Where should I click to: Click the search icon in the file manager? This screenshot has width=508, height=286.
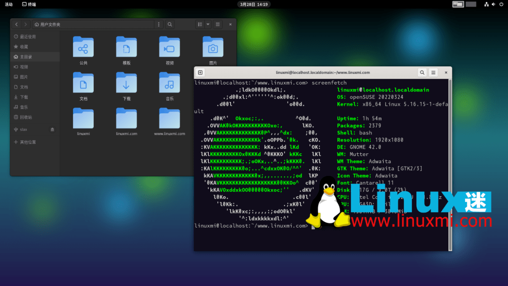coord(169,24)
